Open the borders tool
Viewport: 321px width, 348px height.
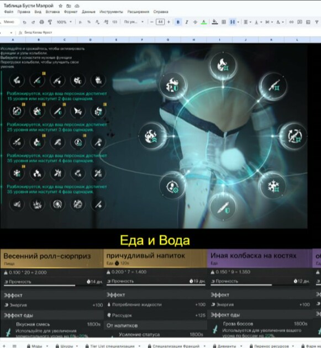(224, 22)
